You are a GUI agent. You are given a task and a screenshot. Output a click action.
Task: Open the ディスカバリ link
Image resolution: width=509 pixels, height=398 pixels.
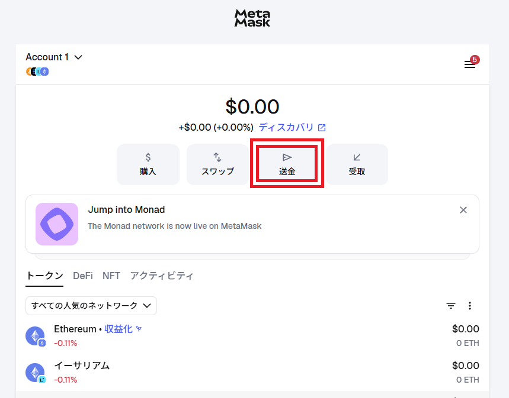286,127
